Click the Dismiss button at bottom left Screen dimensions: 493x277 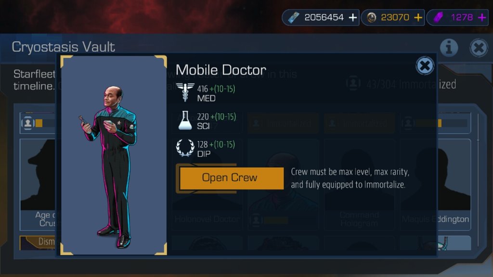pos(38,242)
